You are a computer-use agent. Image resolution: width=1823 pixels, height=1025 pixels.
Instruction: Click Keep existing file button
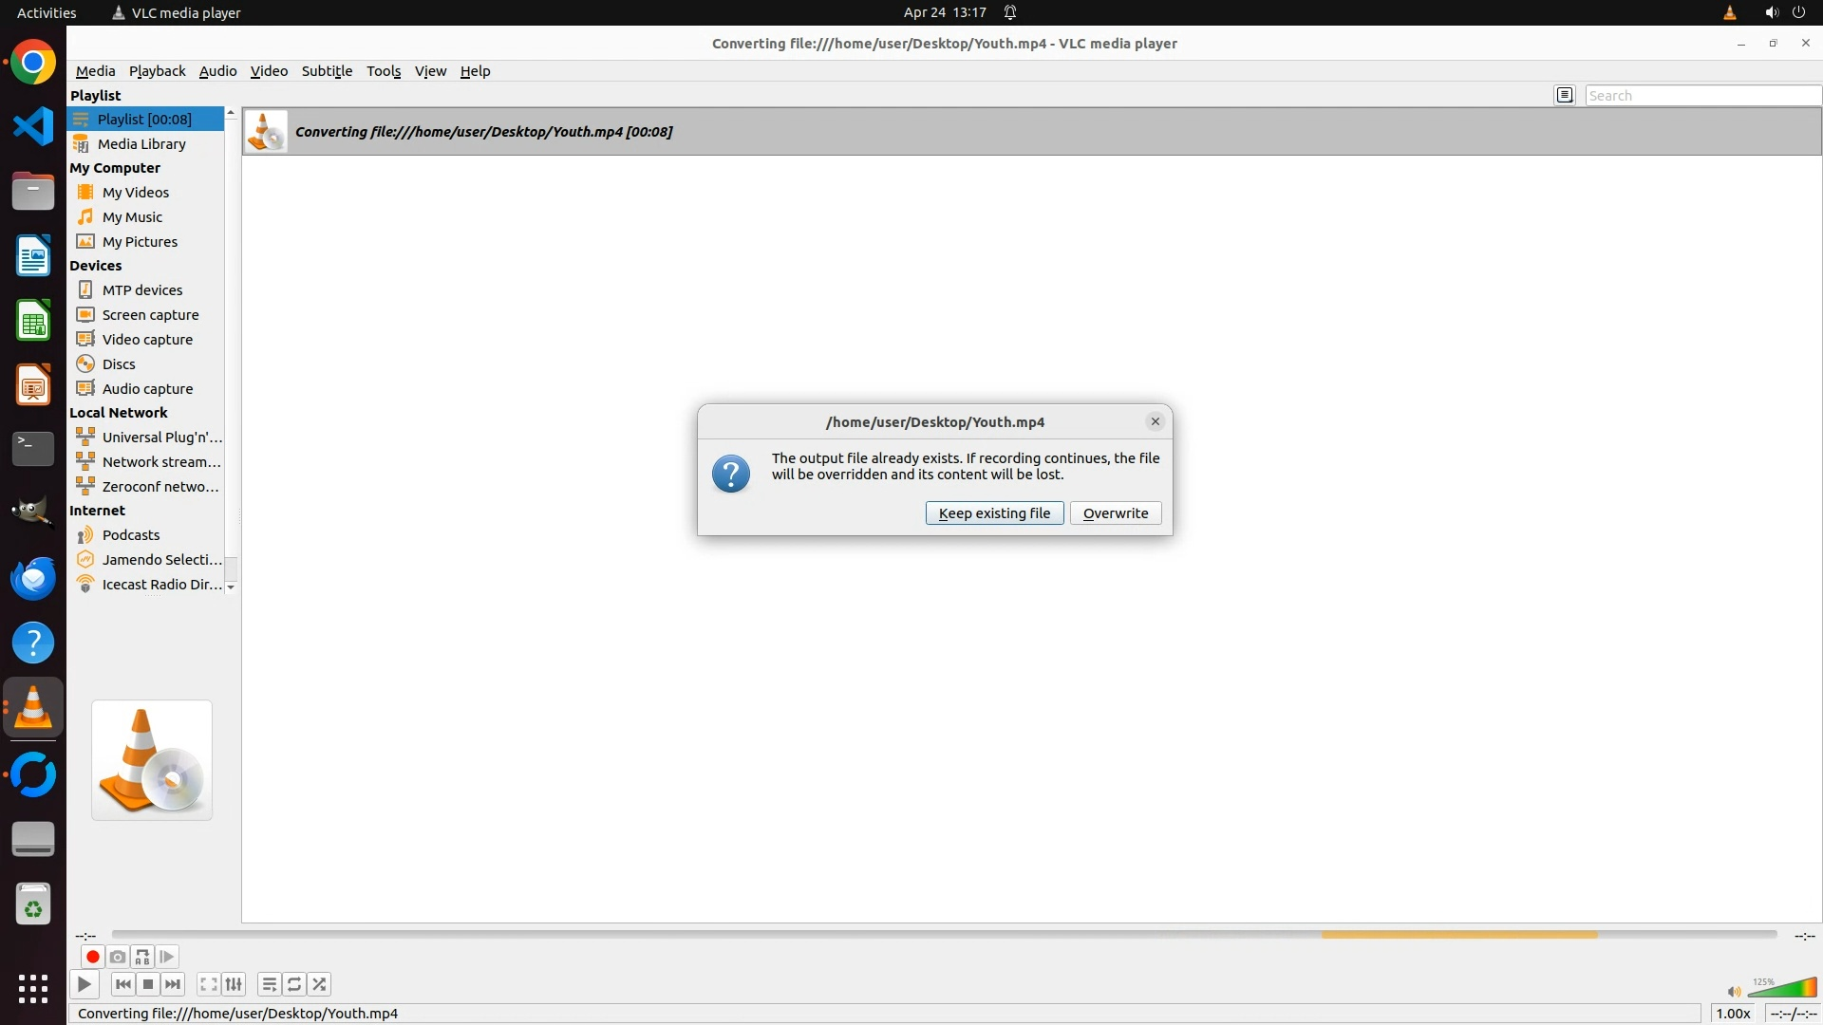(994, 513)
